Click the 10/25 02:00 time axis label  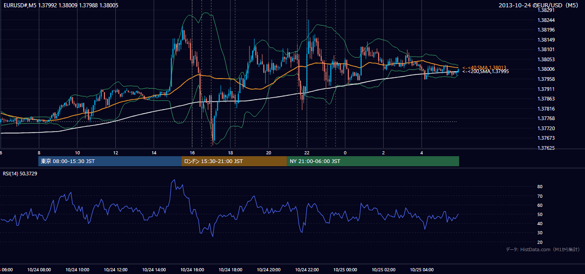[384, 270]
